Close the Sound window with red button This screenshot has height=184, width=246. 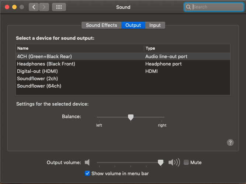(7, 7)
